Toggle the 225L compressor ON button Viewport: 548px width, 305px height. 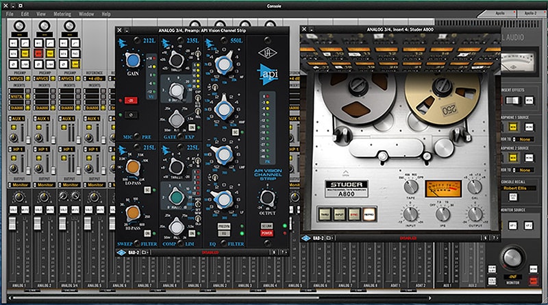click(x=192, y=233)
